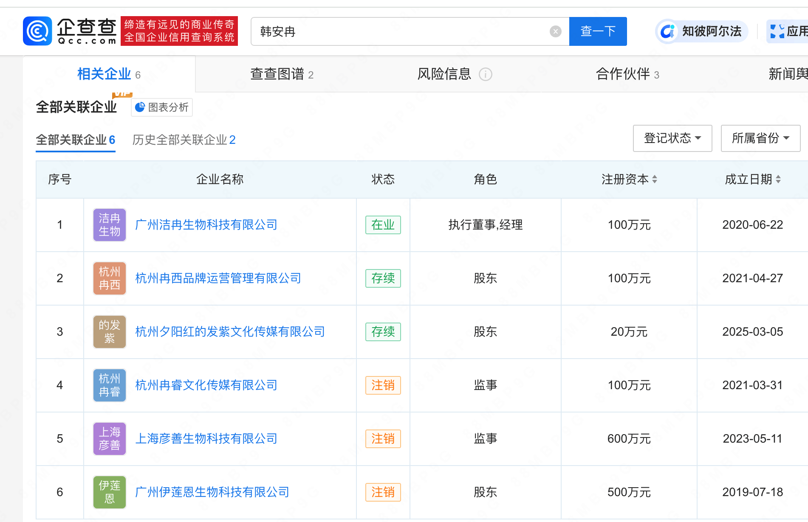Image resolution: width=808 pixels, height=522 pixels.
Task: Click the 注销 status badge for 上海彦善
Action: tap(383, 439)
